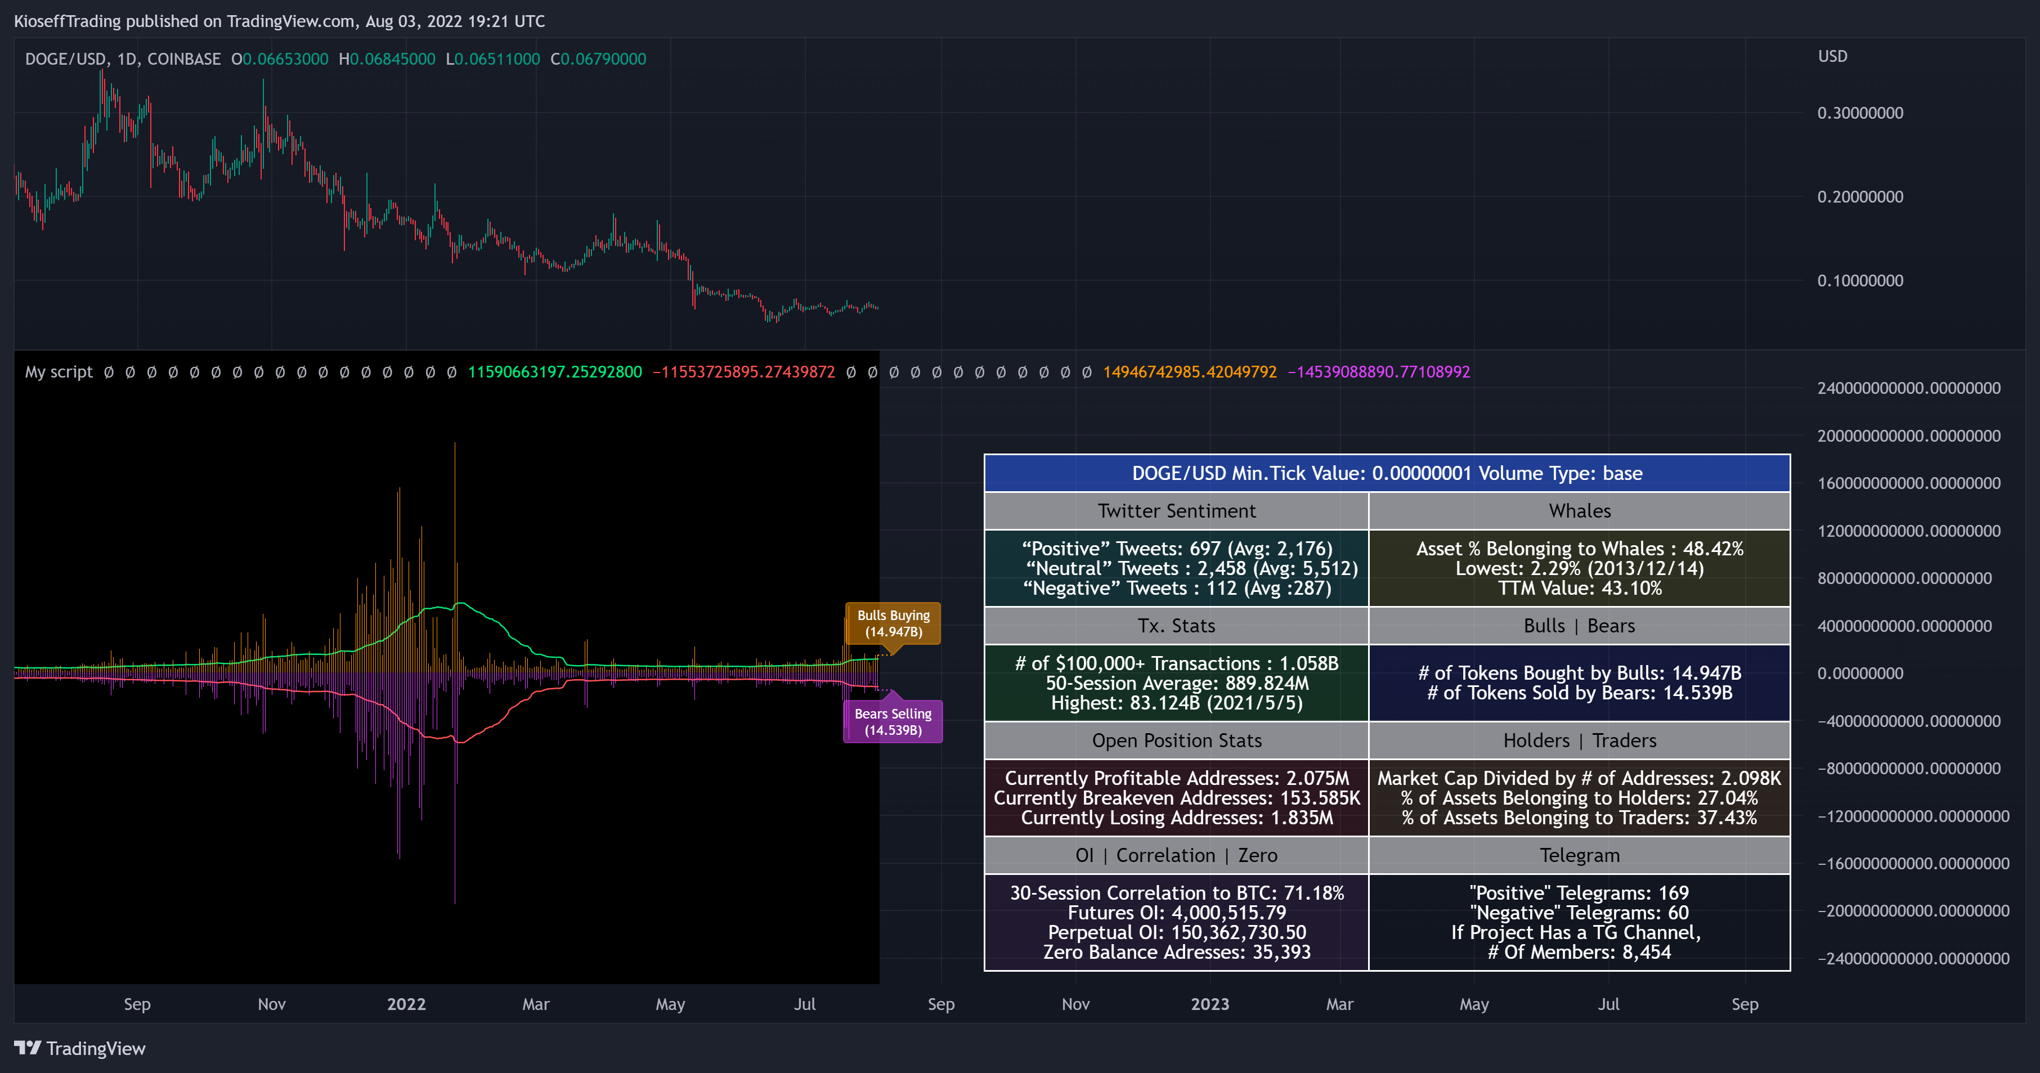
Task: Click the orange value 14946742985.42049792
Action: click(x=1190, y=372)
